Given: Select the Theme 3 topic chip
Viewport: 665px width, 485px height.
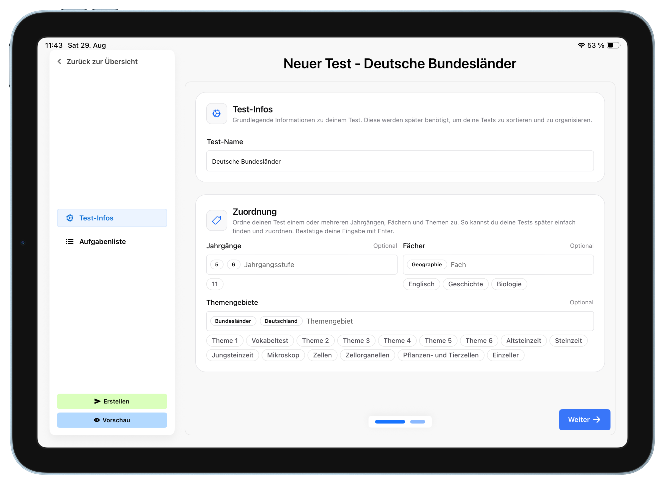Looking at the screenshot, I should 356,341.
